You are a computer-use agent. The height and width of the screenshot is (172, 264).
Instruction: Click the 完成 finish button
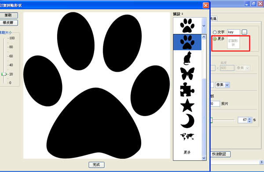(x=96, y=165)
